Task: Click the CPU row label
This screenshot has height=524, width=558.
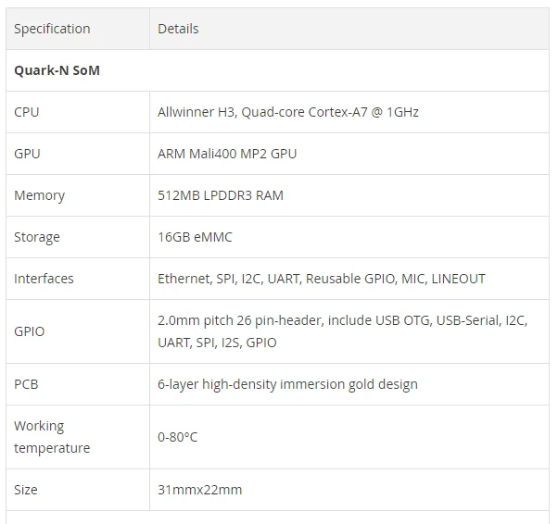Action: [x=27, y=112]
